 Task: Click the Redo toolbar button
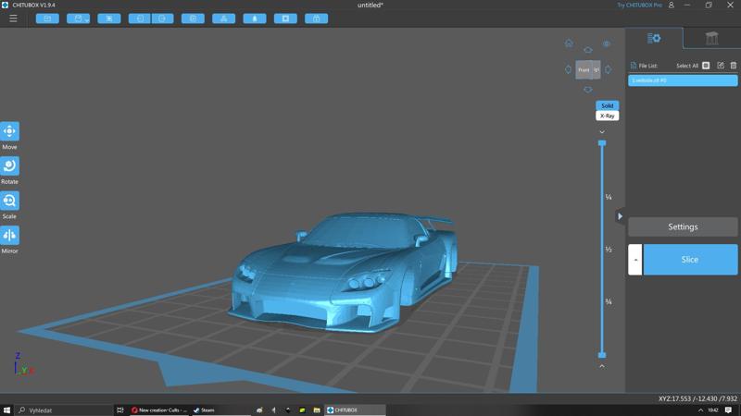click(x=163, y=18)
